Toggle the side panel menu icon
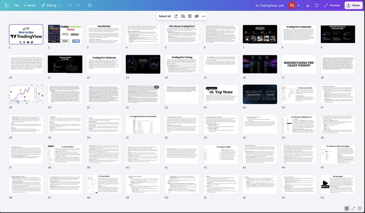365x213 pixels. pyautogui.click(x=7, y=5)
